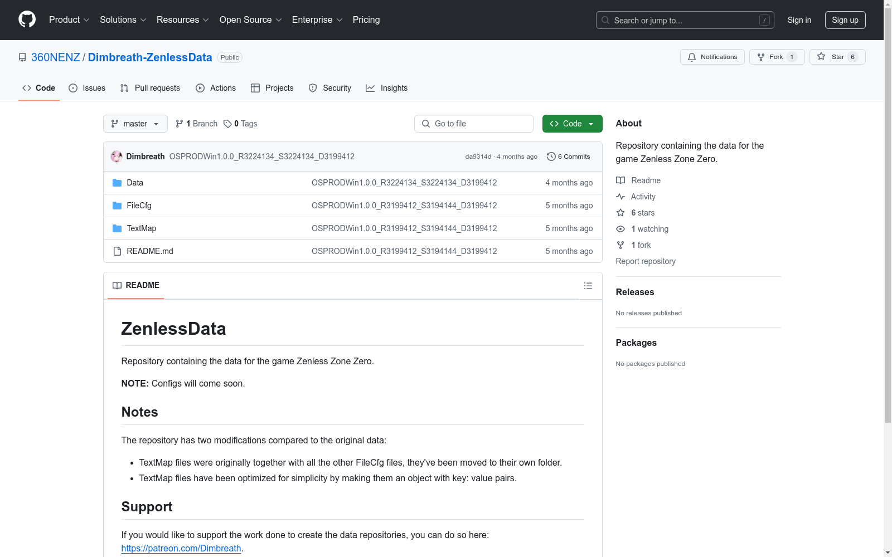Open the Dimbreath-ZenlessData repository link
Image resolution: width=892 pixels, height=557 pixels.
click(150, 57)
